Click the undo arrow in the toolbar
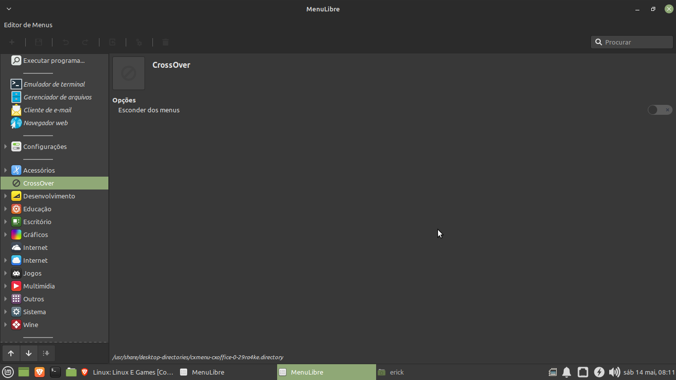 tap(65, 43)
